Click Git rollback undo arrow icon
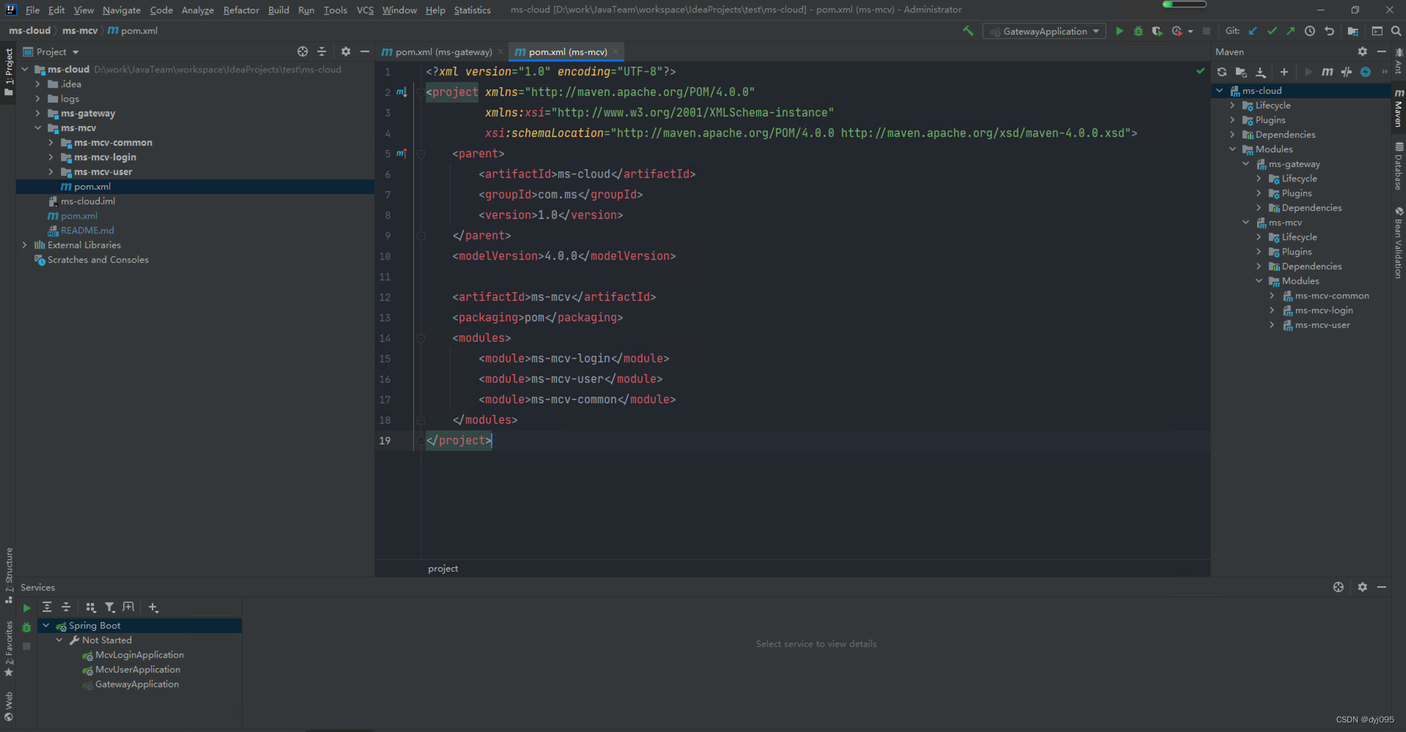This screenshot has height=732, width=1406. tap(1329, 31)
